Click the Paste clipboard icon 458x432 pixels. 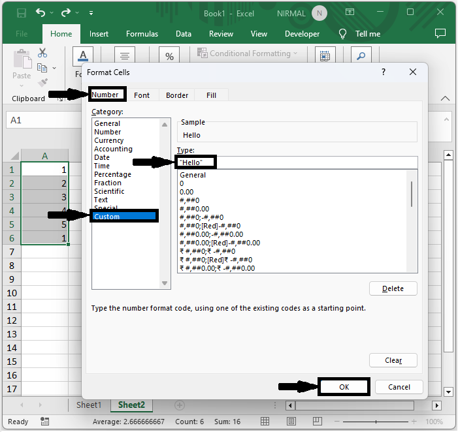click(22, 59)
